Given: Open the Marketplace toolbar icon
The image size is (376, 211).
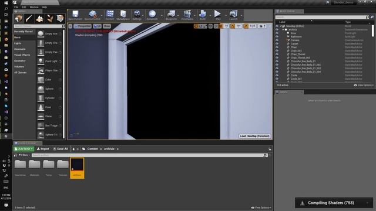Looking at the screenshot, I should 123,14.
